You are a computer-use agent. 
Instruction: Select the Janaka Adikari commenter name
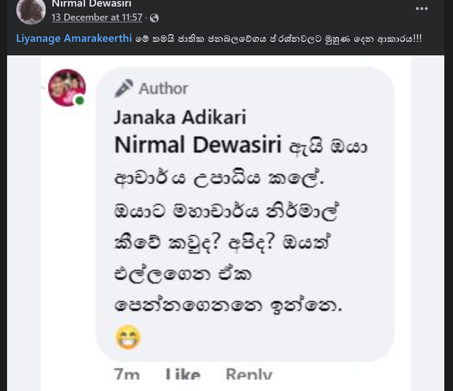coord(180,117)
